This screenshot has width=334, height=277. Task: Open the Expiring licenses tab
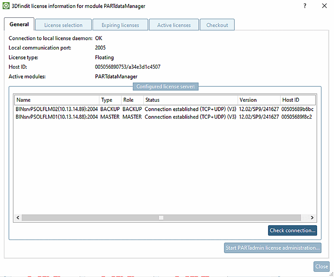(x=120, y=25)
